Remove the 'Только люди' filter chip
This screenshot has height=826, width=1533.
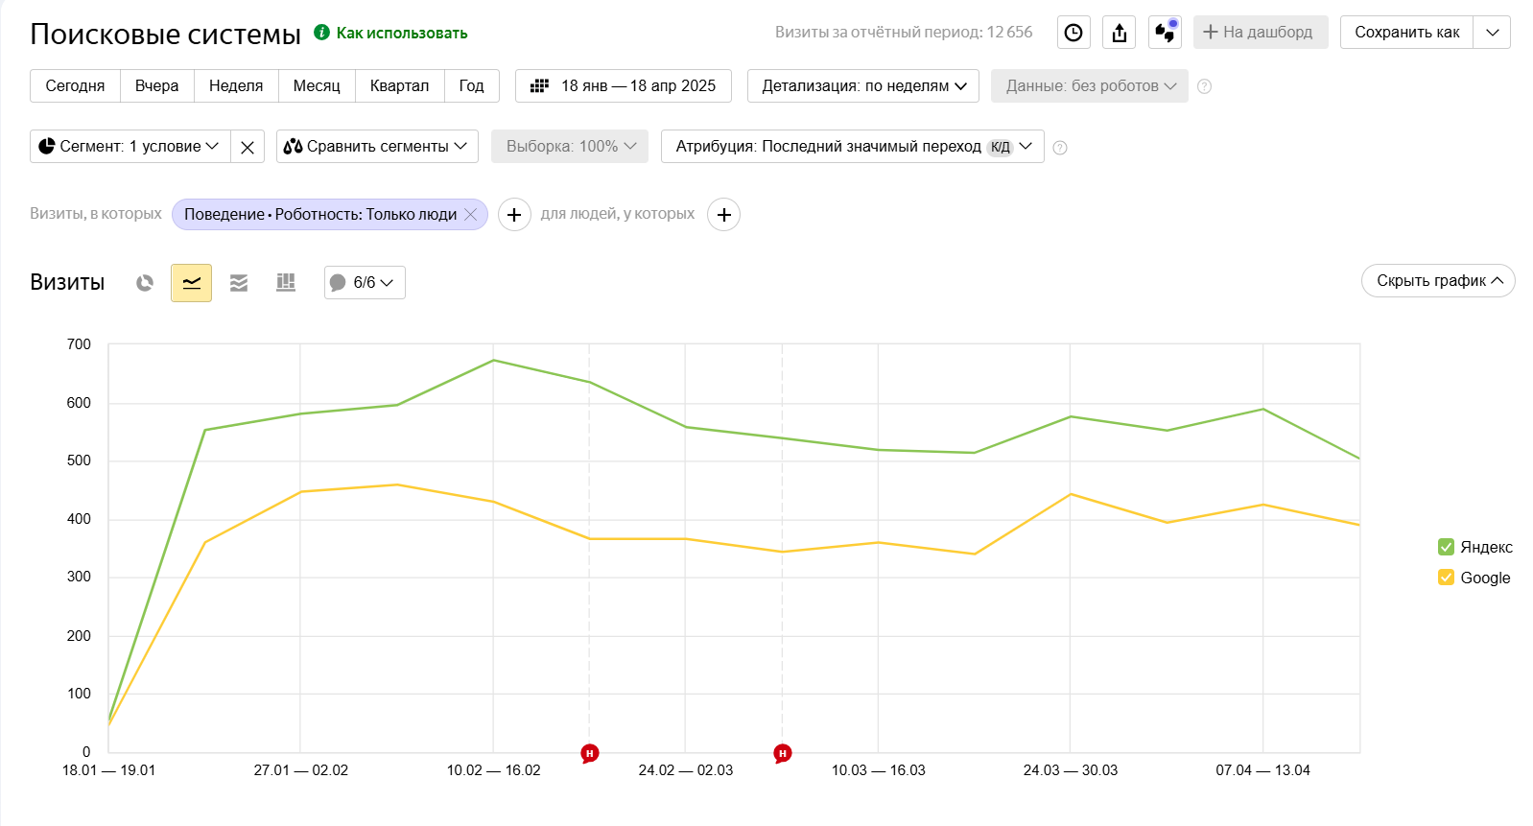(x=471, y=215)
